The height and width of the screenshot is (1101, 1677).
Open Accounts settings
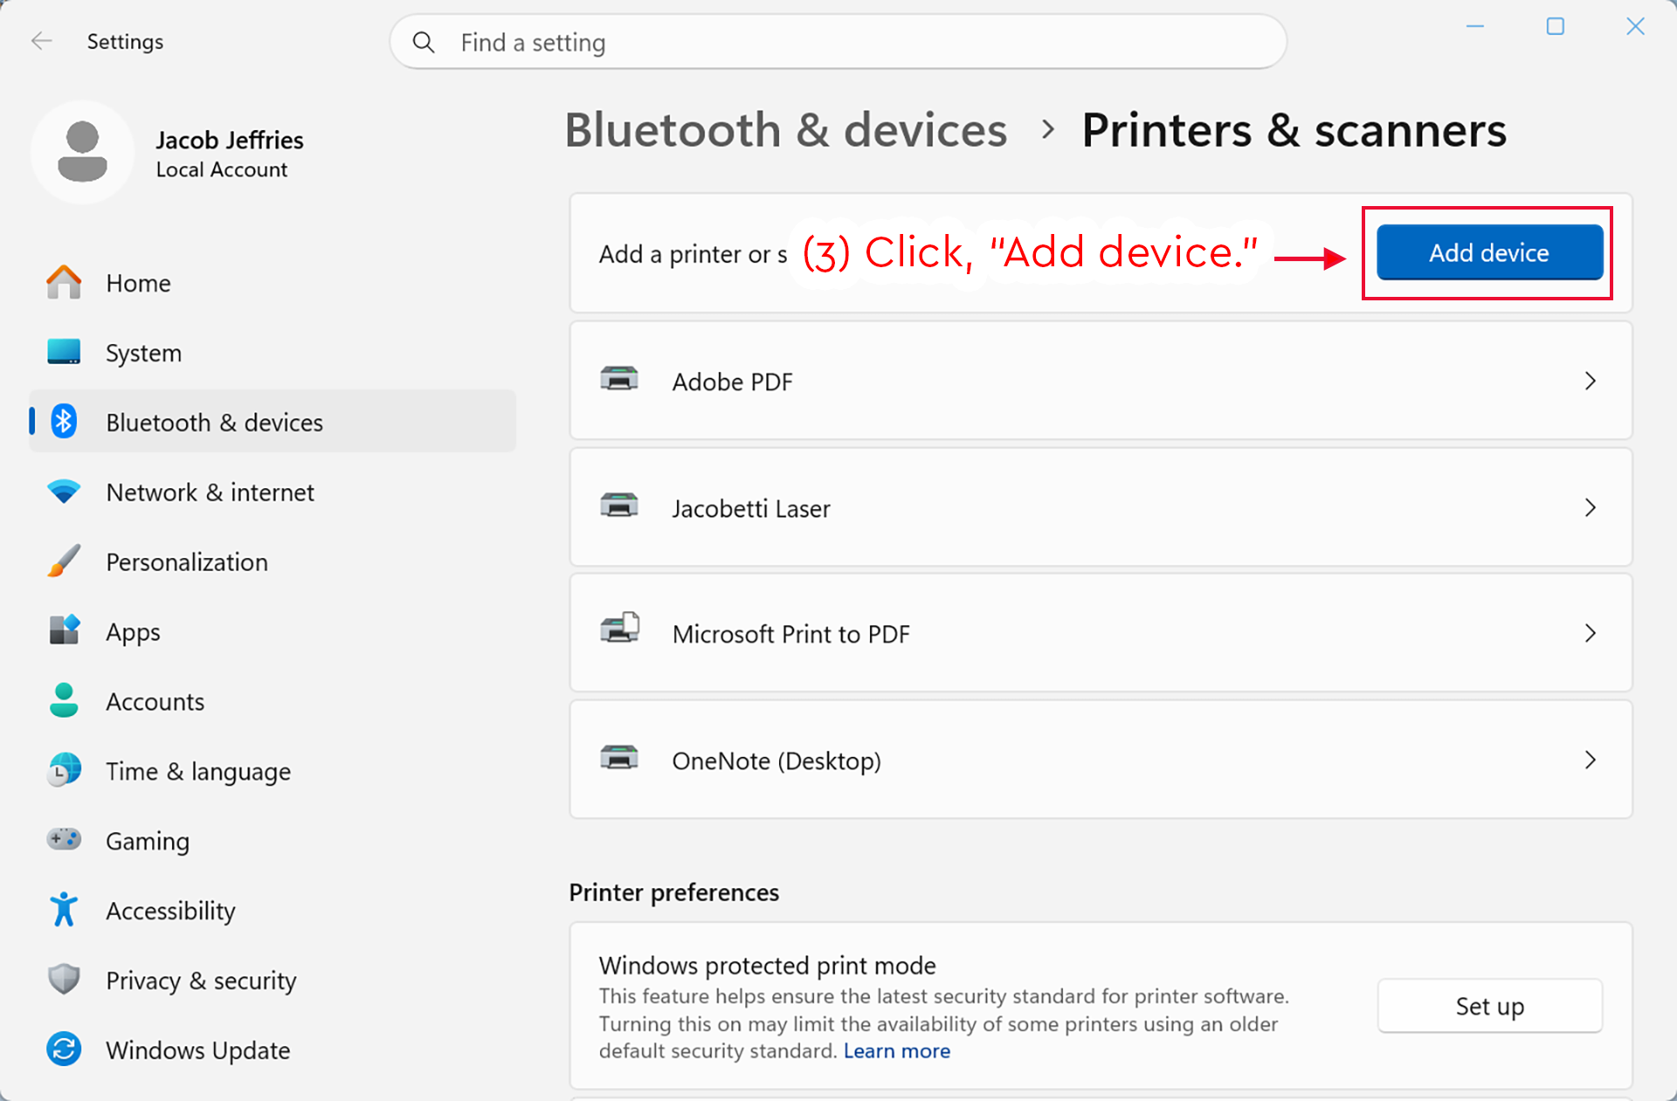click(x=273, y=702)
